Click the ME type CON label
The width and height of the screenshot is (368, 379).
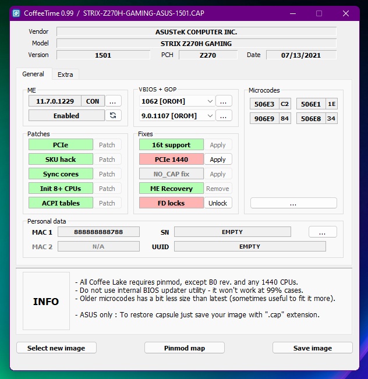[x=93, y=101]
